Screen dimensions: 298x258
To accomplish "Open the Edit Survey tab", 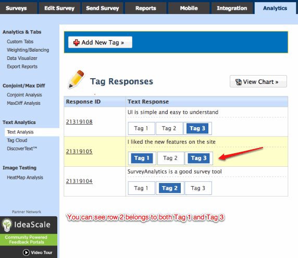I will [x=59, y=8].
